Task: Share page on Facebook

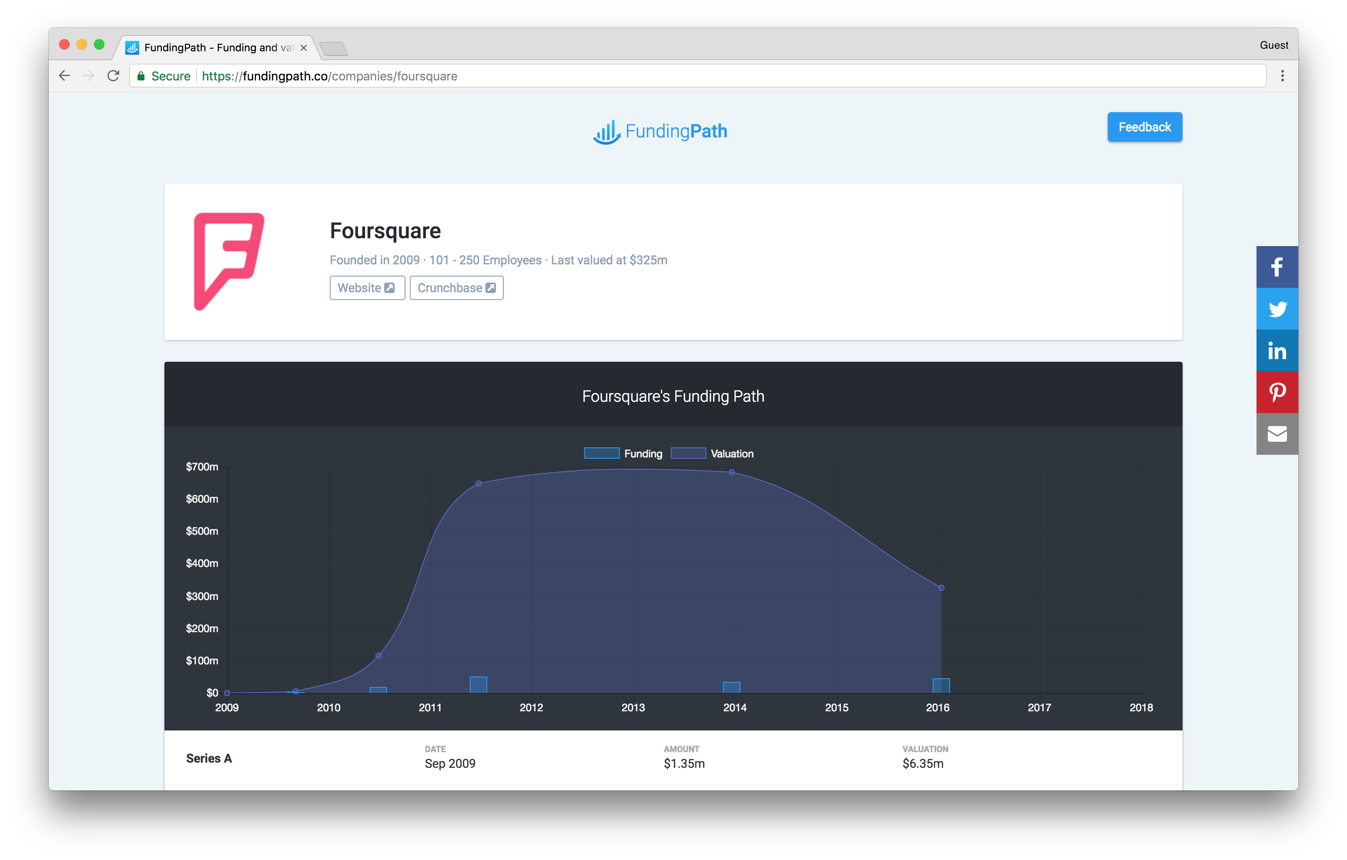Action: coord(1277,267)
